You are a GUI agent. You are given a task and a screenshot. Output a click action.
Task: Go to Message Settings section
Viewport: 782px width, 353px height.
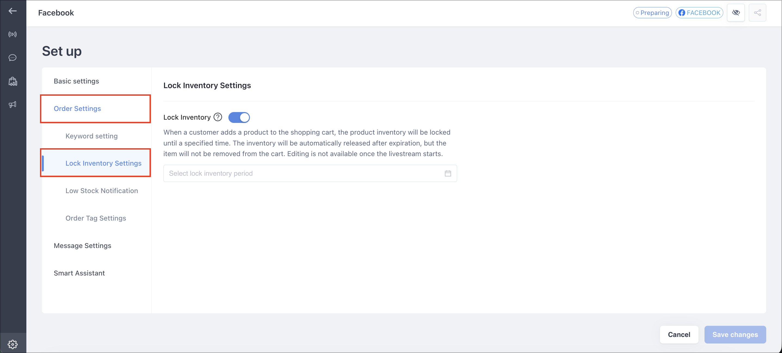[x=82, y=246]
